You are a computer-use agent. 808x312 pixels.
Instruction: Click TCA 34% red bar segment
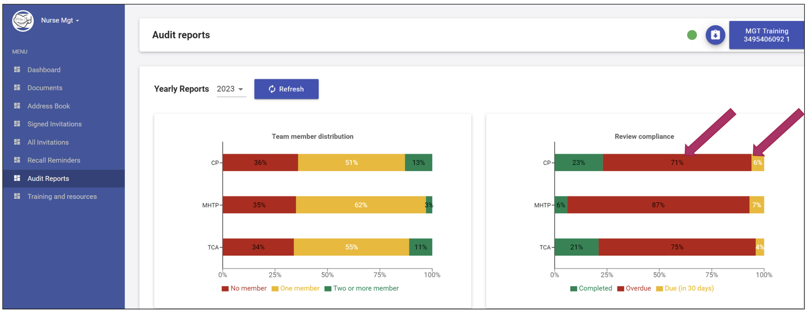tap(258, 247)
